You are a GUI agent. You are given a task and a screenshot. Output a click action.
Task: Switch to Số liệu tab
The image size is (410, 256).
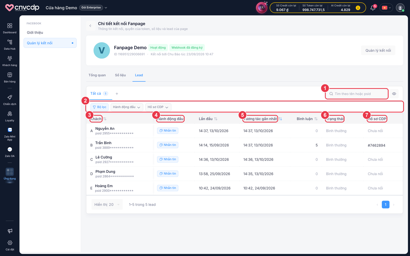coord(120,75)
